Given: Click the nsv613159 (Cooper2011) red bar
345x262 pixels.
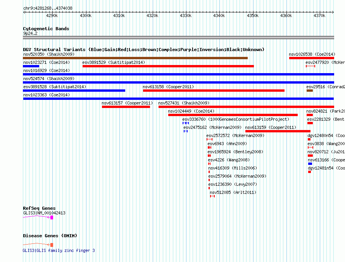Looking at the screenshot, I should [278, 131].
